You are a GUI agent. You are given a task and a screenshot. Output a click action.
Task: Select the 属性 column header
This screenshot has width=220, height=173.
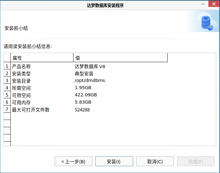click(42, 57)
